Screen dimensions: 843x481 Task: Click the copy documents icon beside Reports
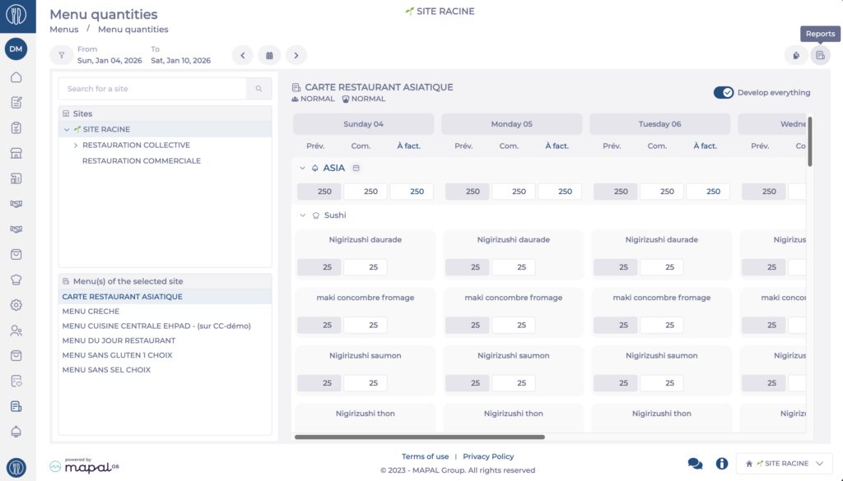[796, 55]
